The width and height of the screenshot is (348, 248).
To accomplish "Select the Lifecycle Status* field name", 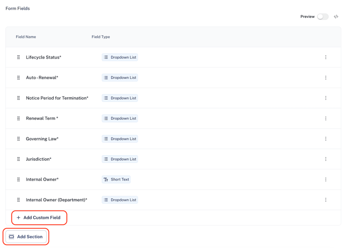I will click(44, 57).
